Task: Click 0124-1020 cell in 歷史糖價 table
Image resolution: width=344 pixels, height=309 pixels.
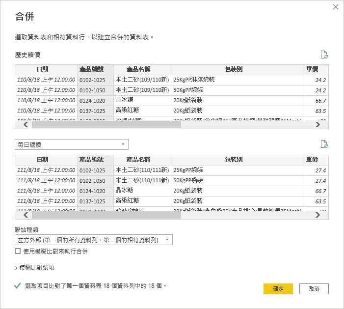Action: click(95, 100)
